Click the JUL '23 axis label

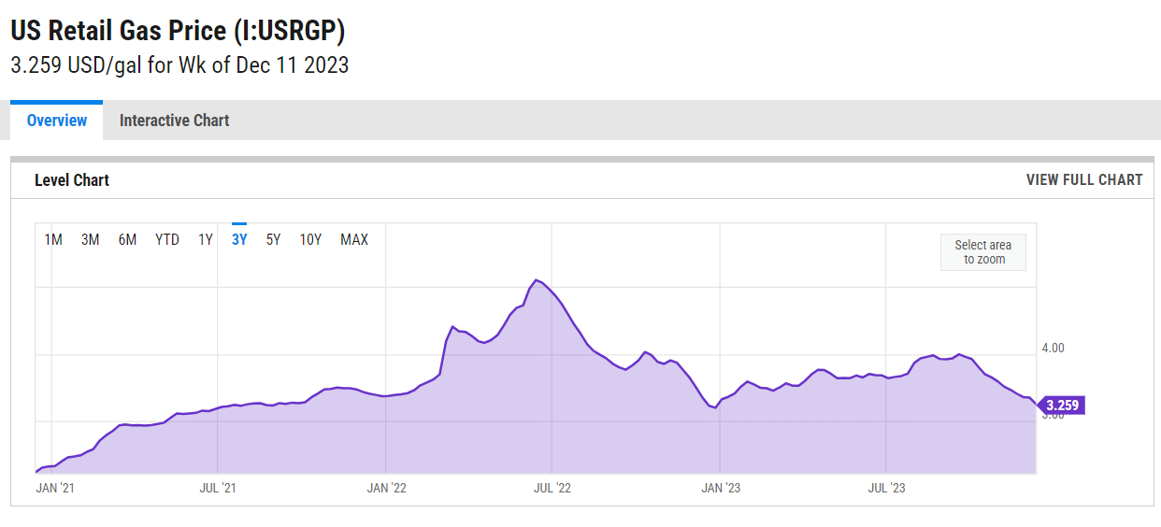[x=886, y=488]
